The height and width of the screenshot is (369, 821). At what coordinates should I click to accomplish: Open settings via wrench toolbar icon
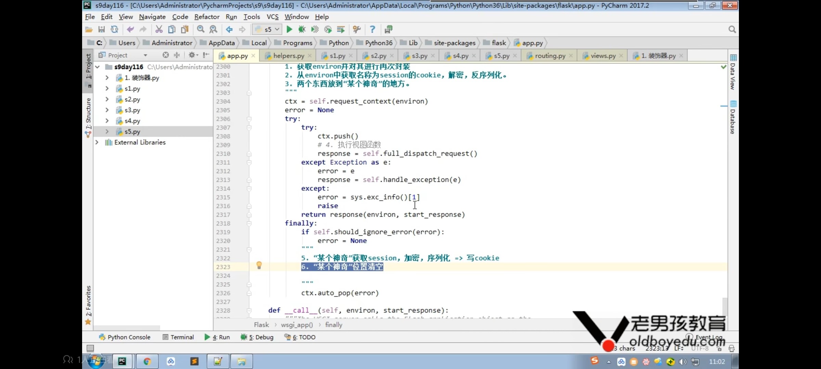(x=357, y=29)
